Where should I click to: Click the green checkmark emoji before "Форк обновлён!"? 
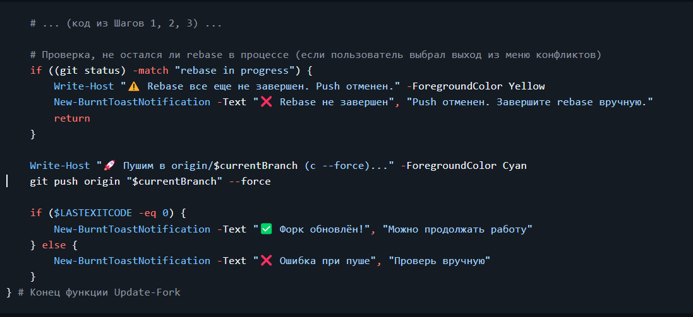266,229
